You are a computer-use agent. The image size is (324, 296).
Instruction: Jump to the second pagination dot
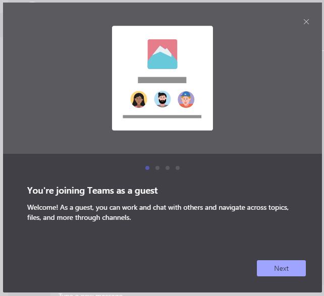(x=157, y=168)
